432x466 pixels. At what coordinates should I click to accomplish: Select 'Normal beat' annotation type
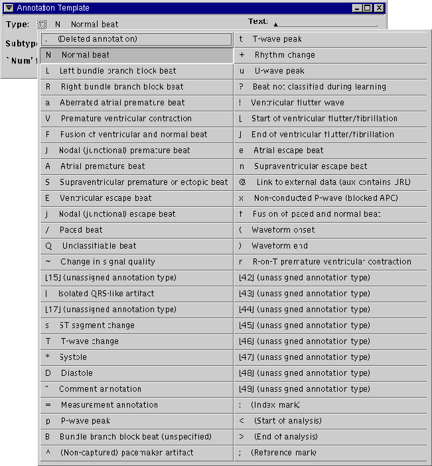(136, 55)
